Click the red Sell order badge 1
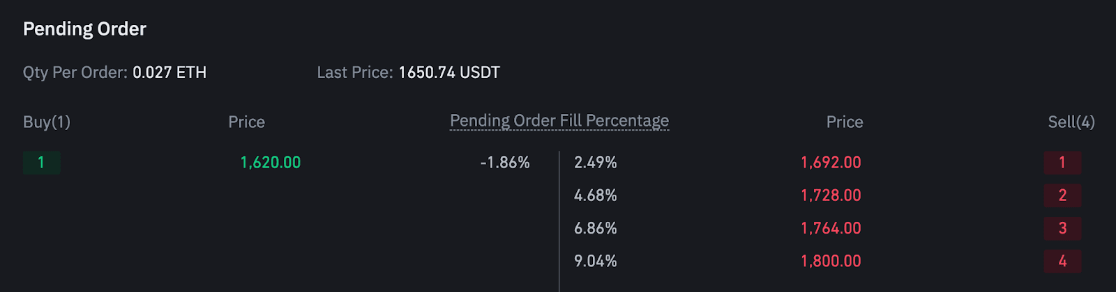The image size is (1116, 292). pos(1062,163)
